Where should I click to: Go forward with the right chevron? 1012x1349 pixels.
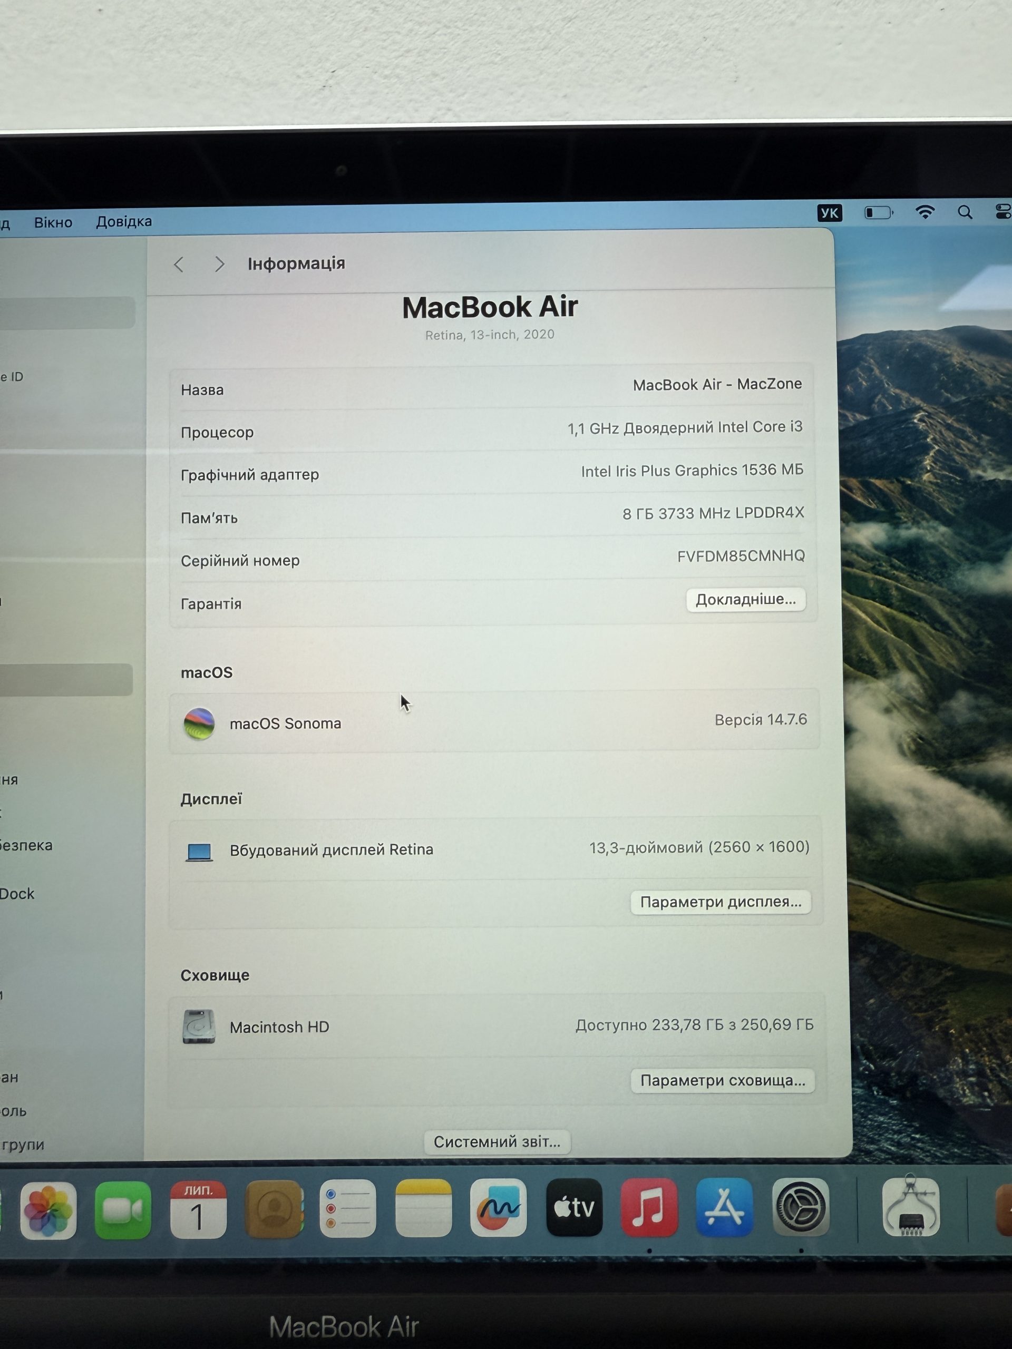click(220, 264)
